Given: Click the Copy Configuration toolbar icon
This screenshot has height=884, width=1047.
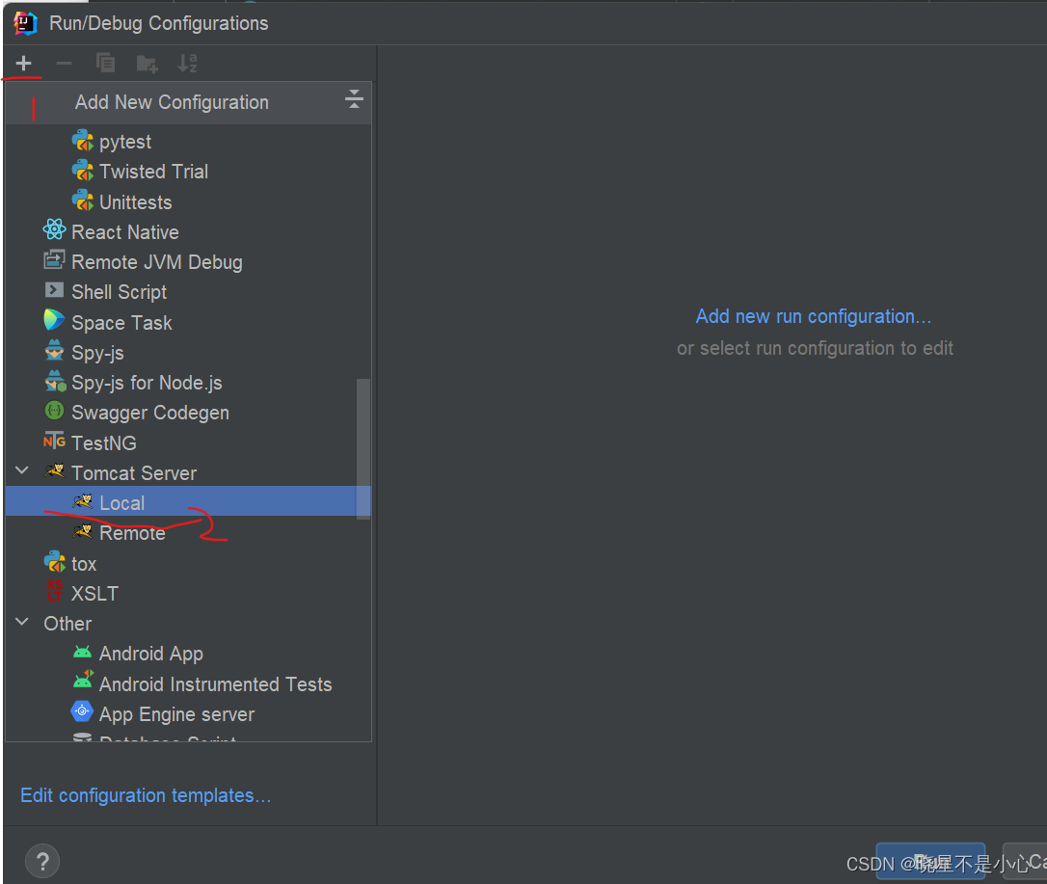Looking at the screenshot, I should click(x=105, y=64).
